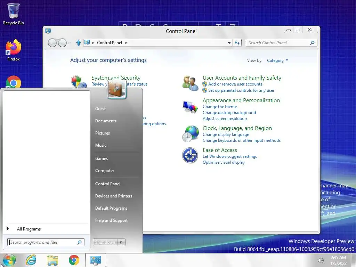Viewport: 356px width, 267px height.
Task: Open recent pages dropdown arrow
Action: (x=70, y=43)
